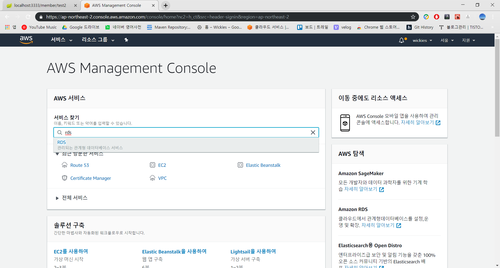Image resolution: width=500 pixels, height=268 pixels.
Task: Open the Chrome three-dot menu
Action: 493,17
